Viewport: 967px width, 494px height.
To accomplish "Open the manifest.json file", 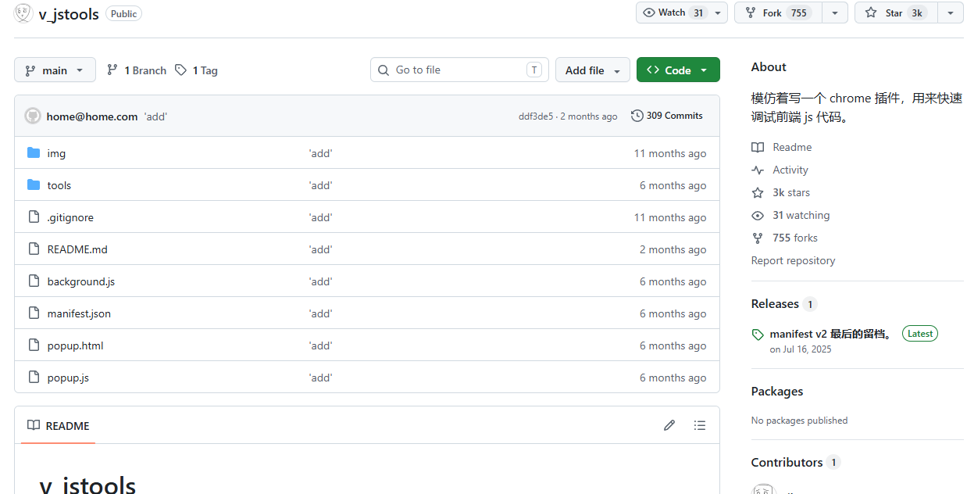I will [x=79, y=313].
